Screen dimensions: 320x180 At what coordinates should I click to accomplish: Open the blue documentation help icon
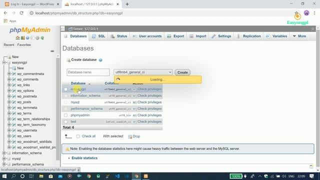(x=27, y=38)
